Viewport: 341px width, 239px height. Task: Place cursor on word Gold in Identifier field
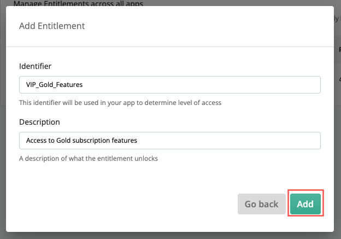(x=46, y=85)
